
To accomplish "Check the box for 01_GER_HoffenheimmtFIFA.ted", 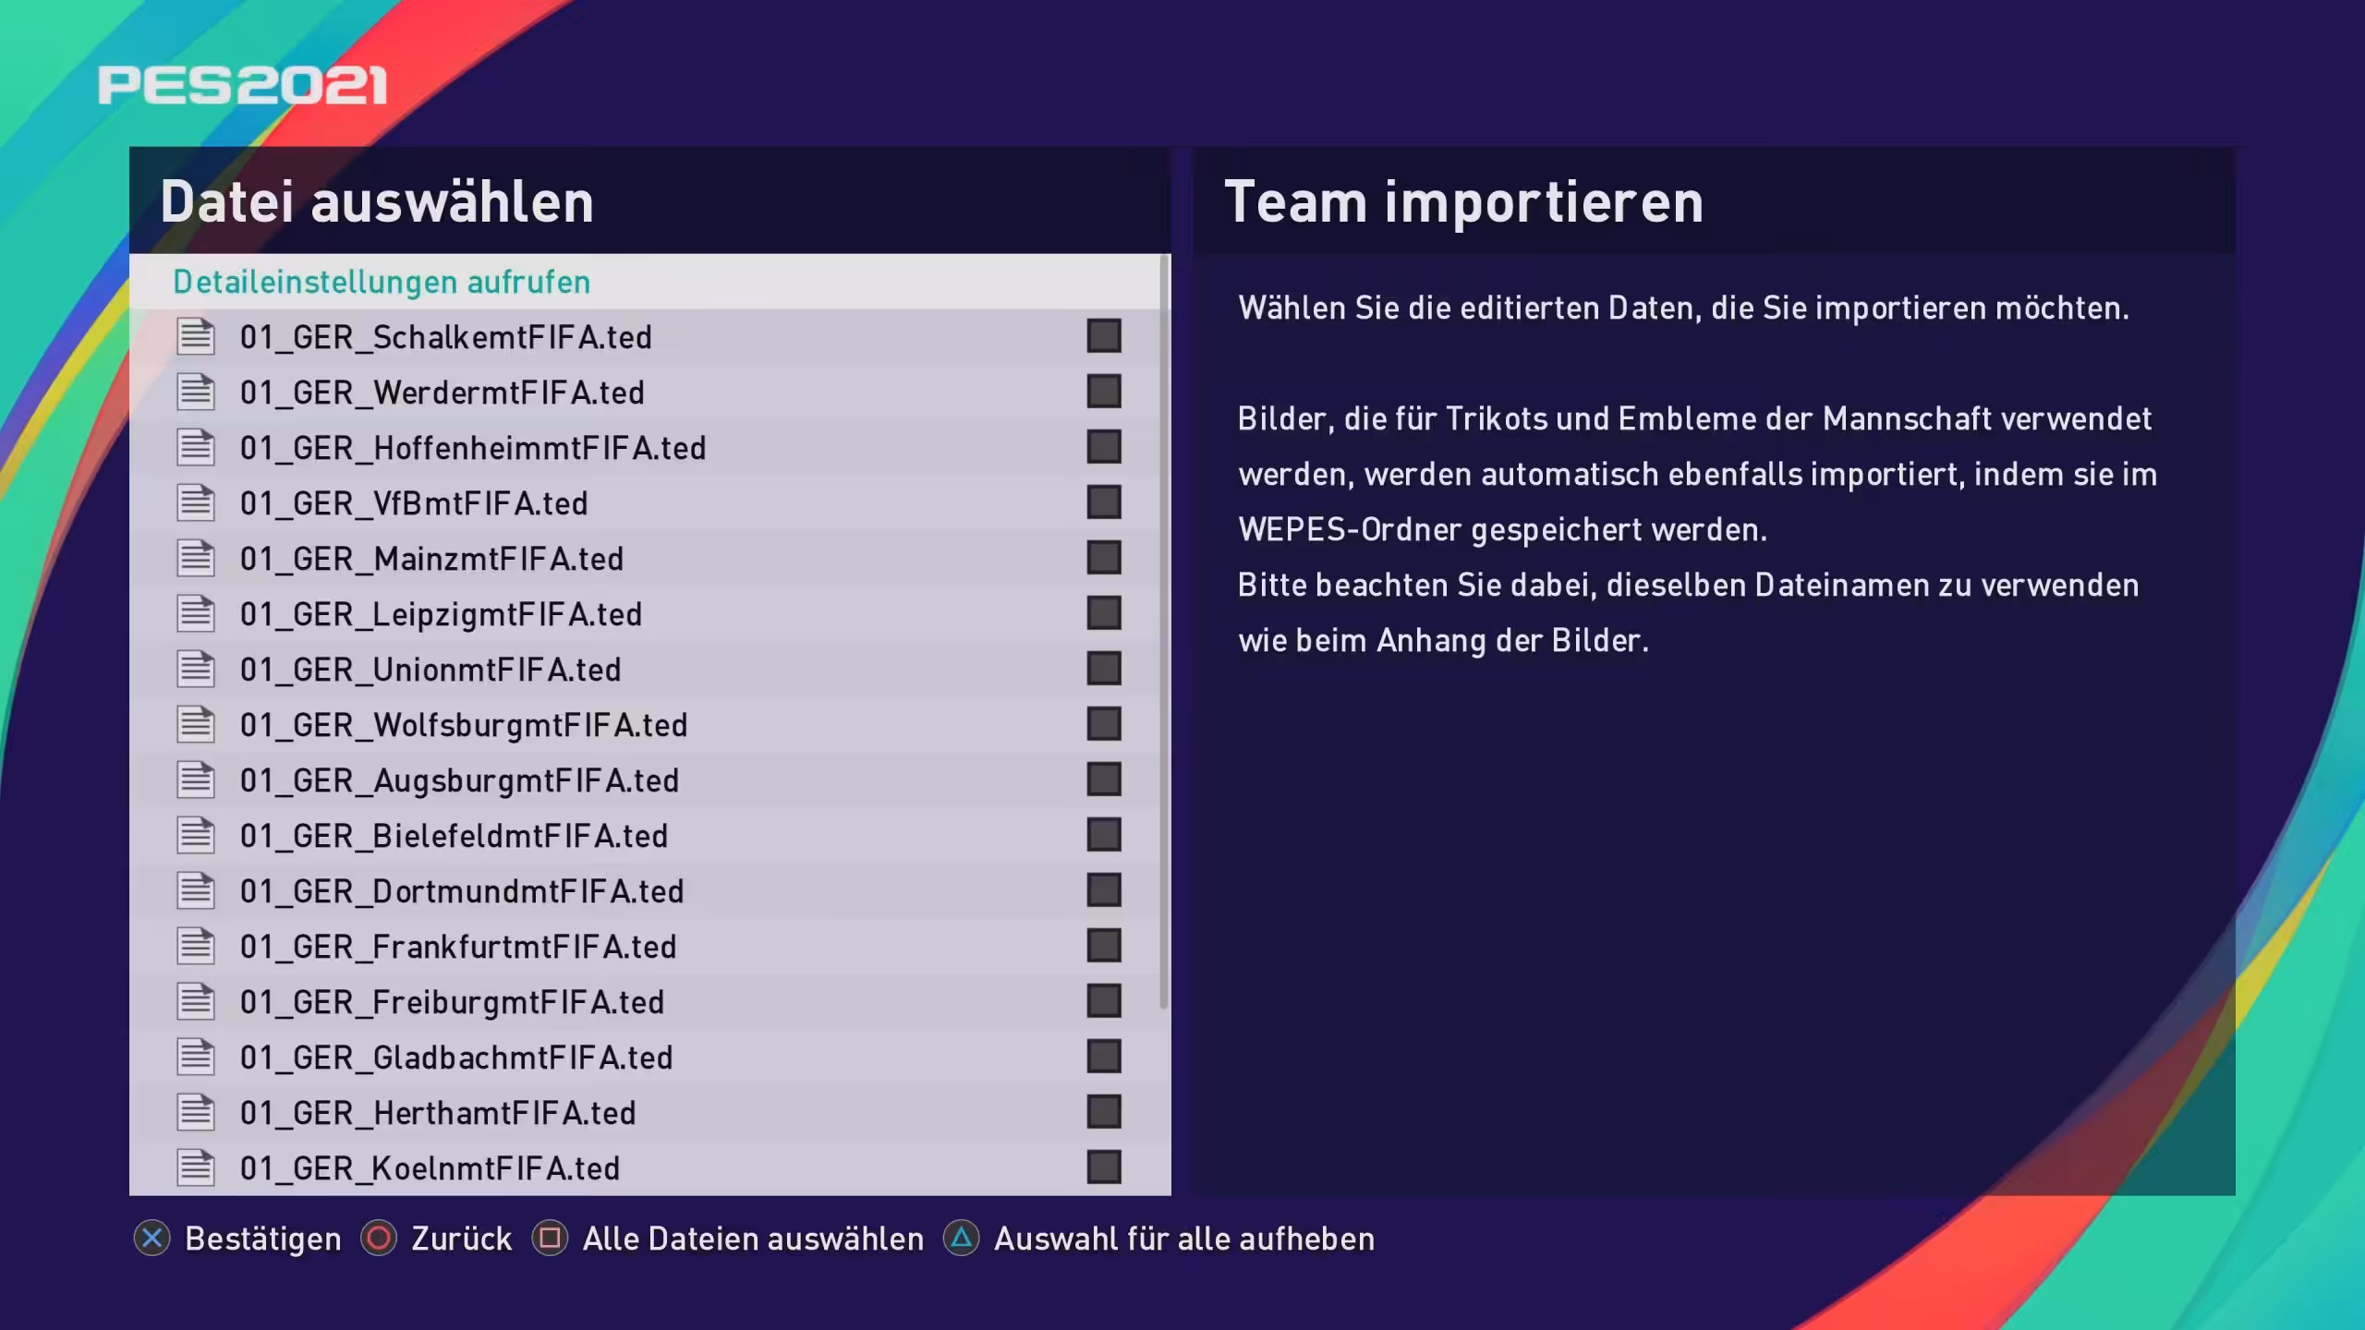I will tap(1103, 448).
